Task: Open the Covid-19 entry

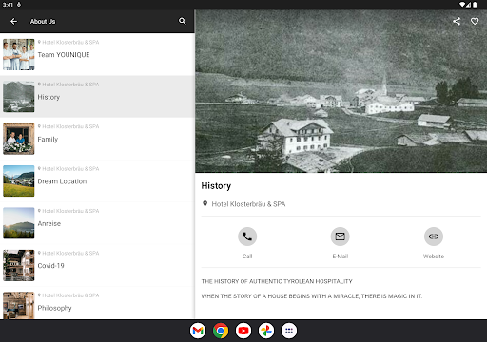Action: pyautogui.click(x=97, y=265)
